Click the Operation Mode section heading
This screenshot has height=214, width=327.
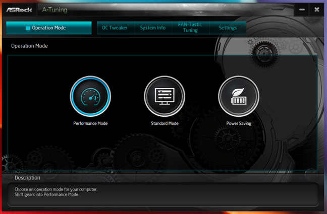coord(29,46)
